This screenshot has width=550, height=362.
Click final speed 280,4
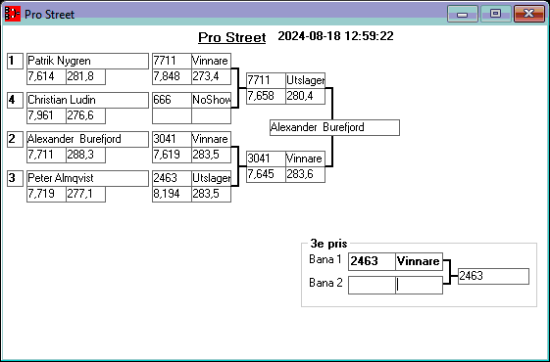(x=305, y=96)
